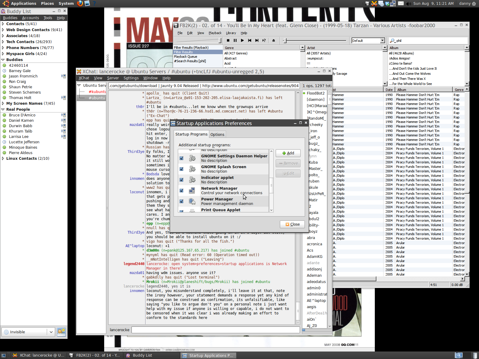Image resolution: width=479 pixels, height=359 pixels.
Task: Toggle the Indicator applet checkbox
Action: coord(181,180)
